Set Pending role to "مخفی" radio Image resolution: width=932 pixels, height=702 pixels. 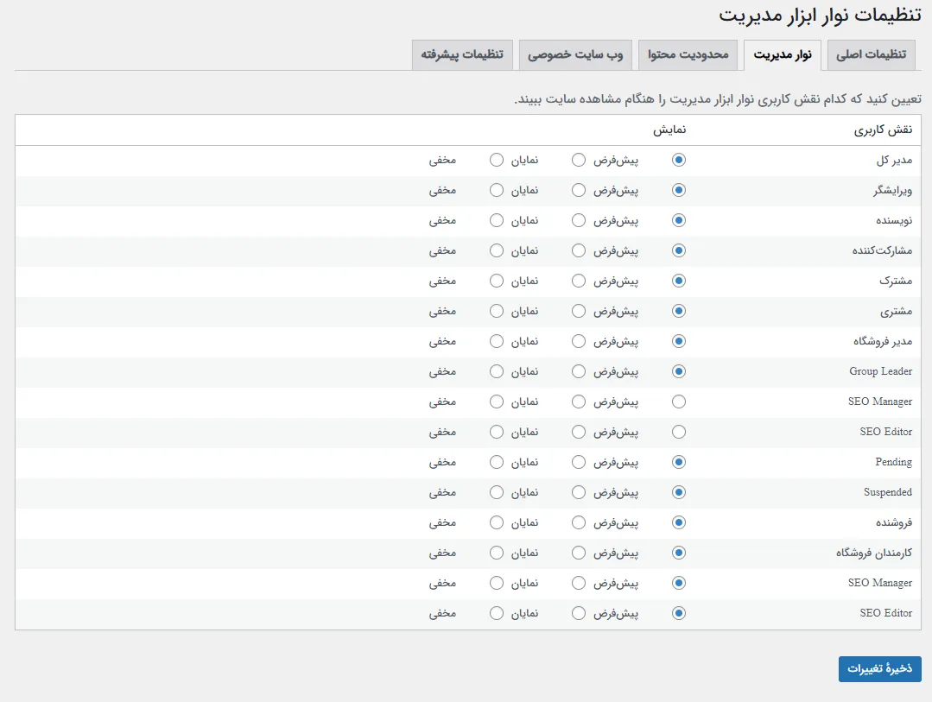pos(497,462)
